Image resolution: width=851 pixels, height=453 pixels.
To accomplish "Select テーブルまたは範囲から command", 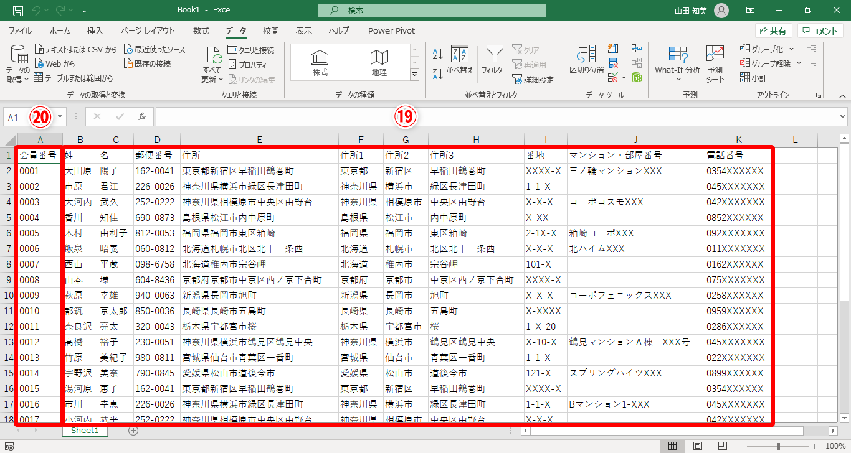I will point(74,78).
